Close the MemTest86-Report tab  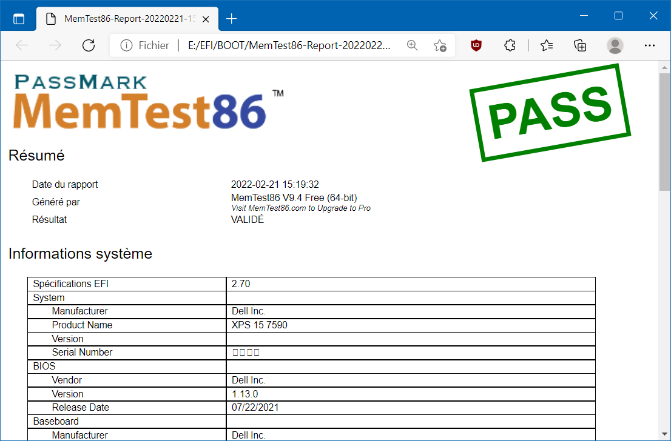point(206,19)
